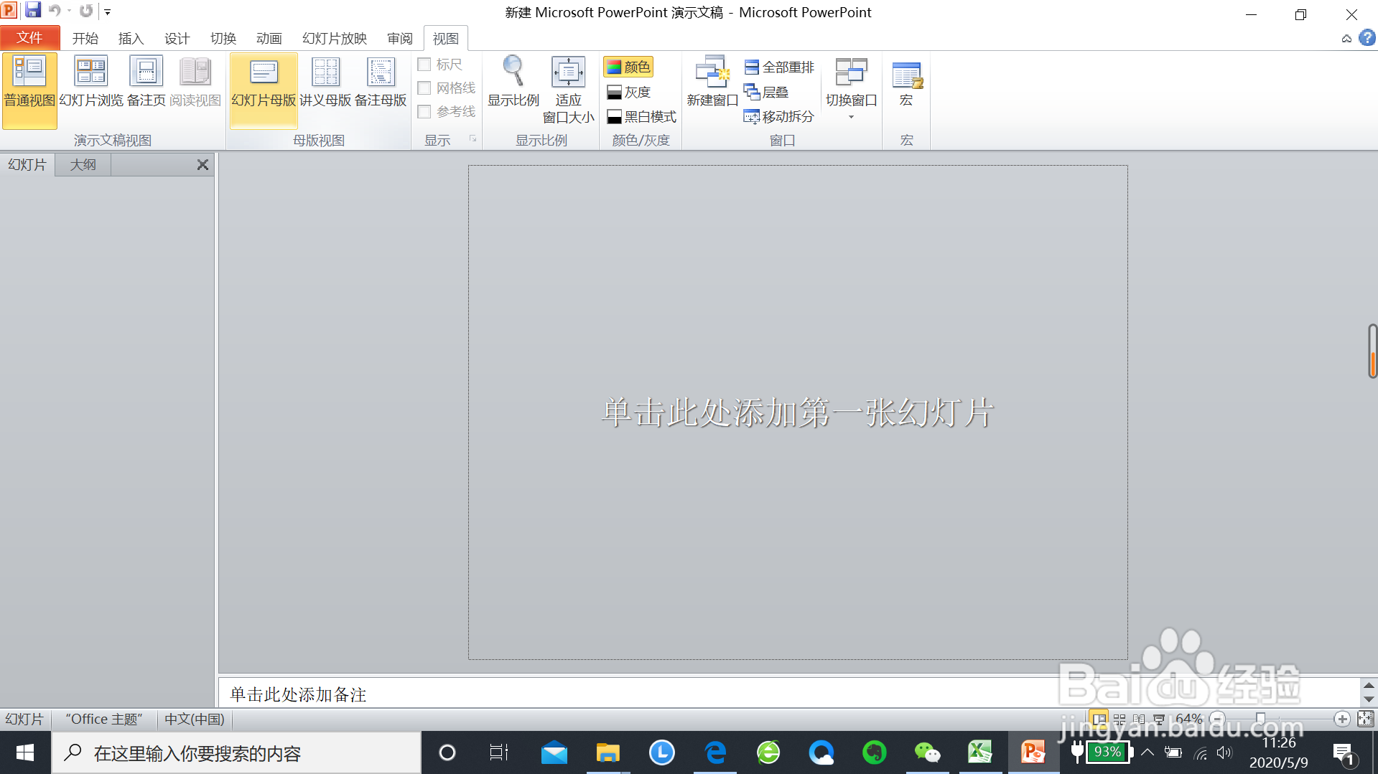
Task: Open the 显示 group dialog launcher
Action: pyautogui.click(x=472, y=138)
